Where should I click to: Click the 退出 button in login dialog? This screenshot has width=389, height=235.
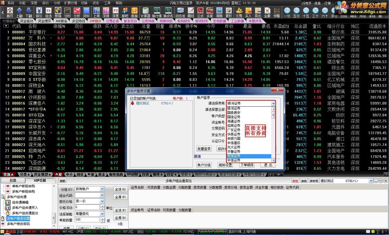click(268, 165)
